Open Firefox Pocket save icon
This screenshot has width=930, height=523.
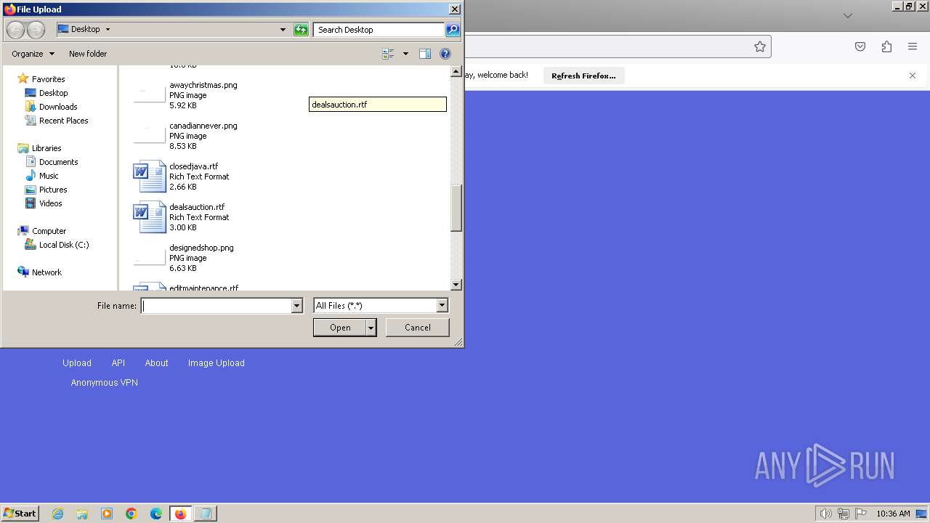coord(860,46)
